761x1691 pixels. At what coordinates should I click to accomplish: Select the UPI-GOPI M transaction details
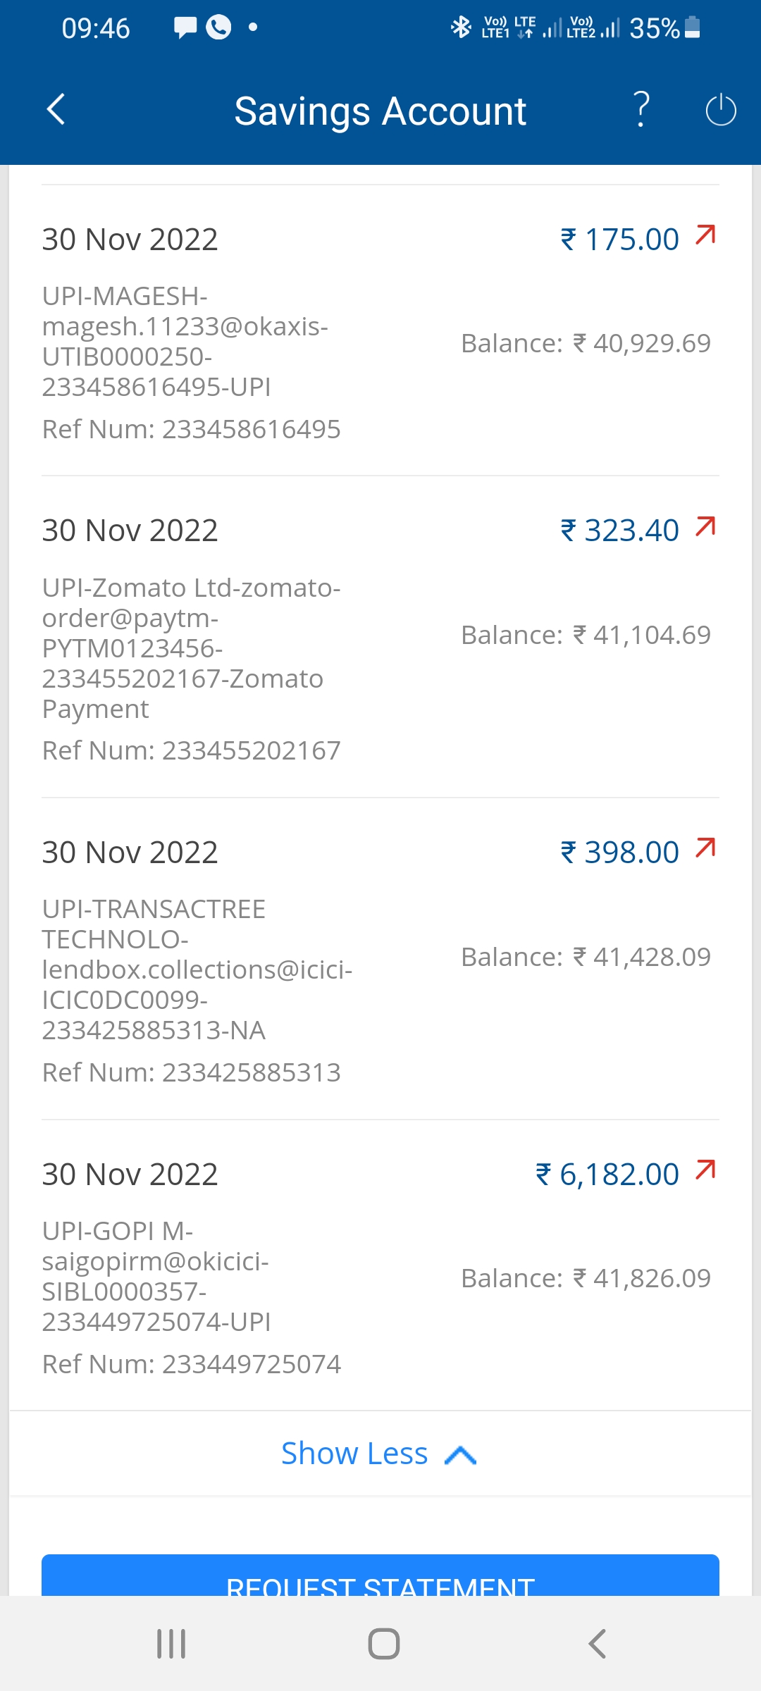click(156, 1276)
